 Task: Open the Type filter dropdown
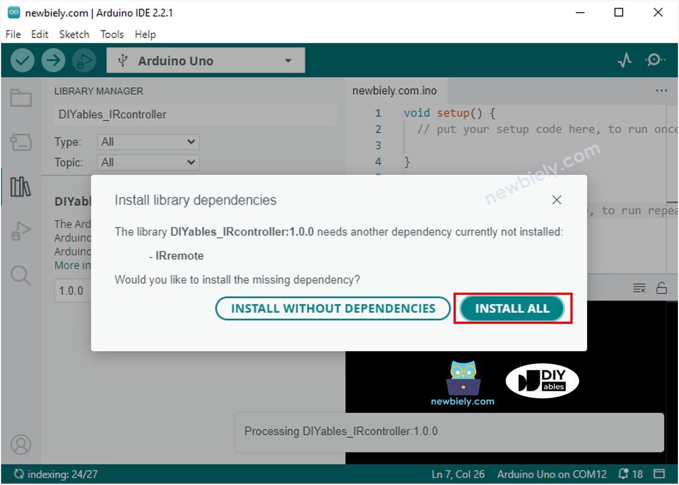coord(147,141)
